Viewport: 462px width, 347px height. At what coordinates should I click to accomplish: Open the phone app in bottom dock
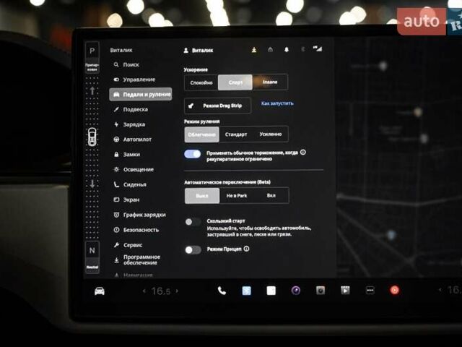[222, 291]
